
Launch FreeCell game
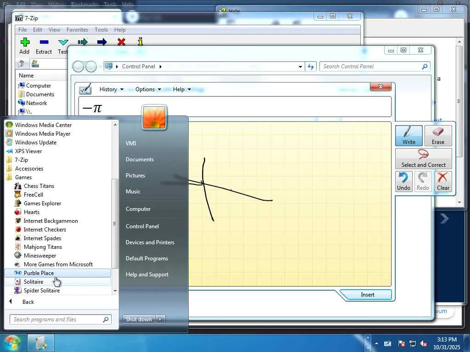(x=33, y=194)
